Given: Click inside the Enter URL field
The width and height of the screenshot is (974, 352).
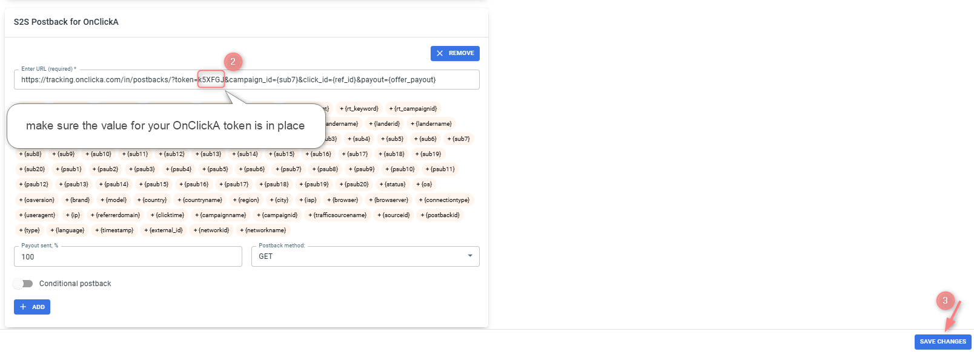Looking at the screenshot, I should [247, 79].
